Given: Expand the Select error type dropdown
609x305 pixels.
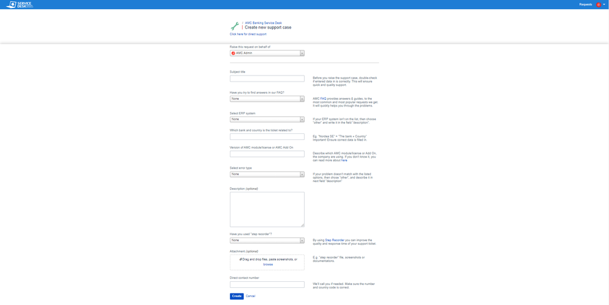Looking at the screenshot, I should pyautogui.click(x=267, y=174).
